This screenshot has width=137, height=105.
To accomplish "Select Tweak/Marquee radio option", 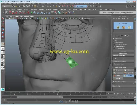I will coord(114,43).
